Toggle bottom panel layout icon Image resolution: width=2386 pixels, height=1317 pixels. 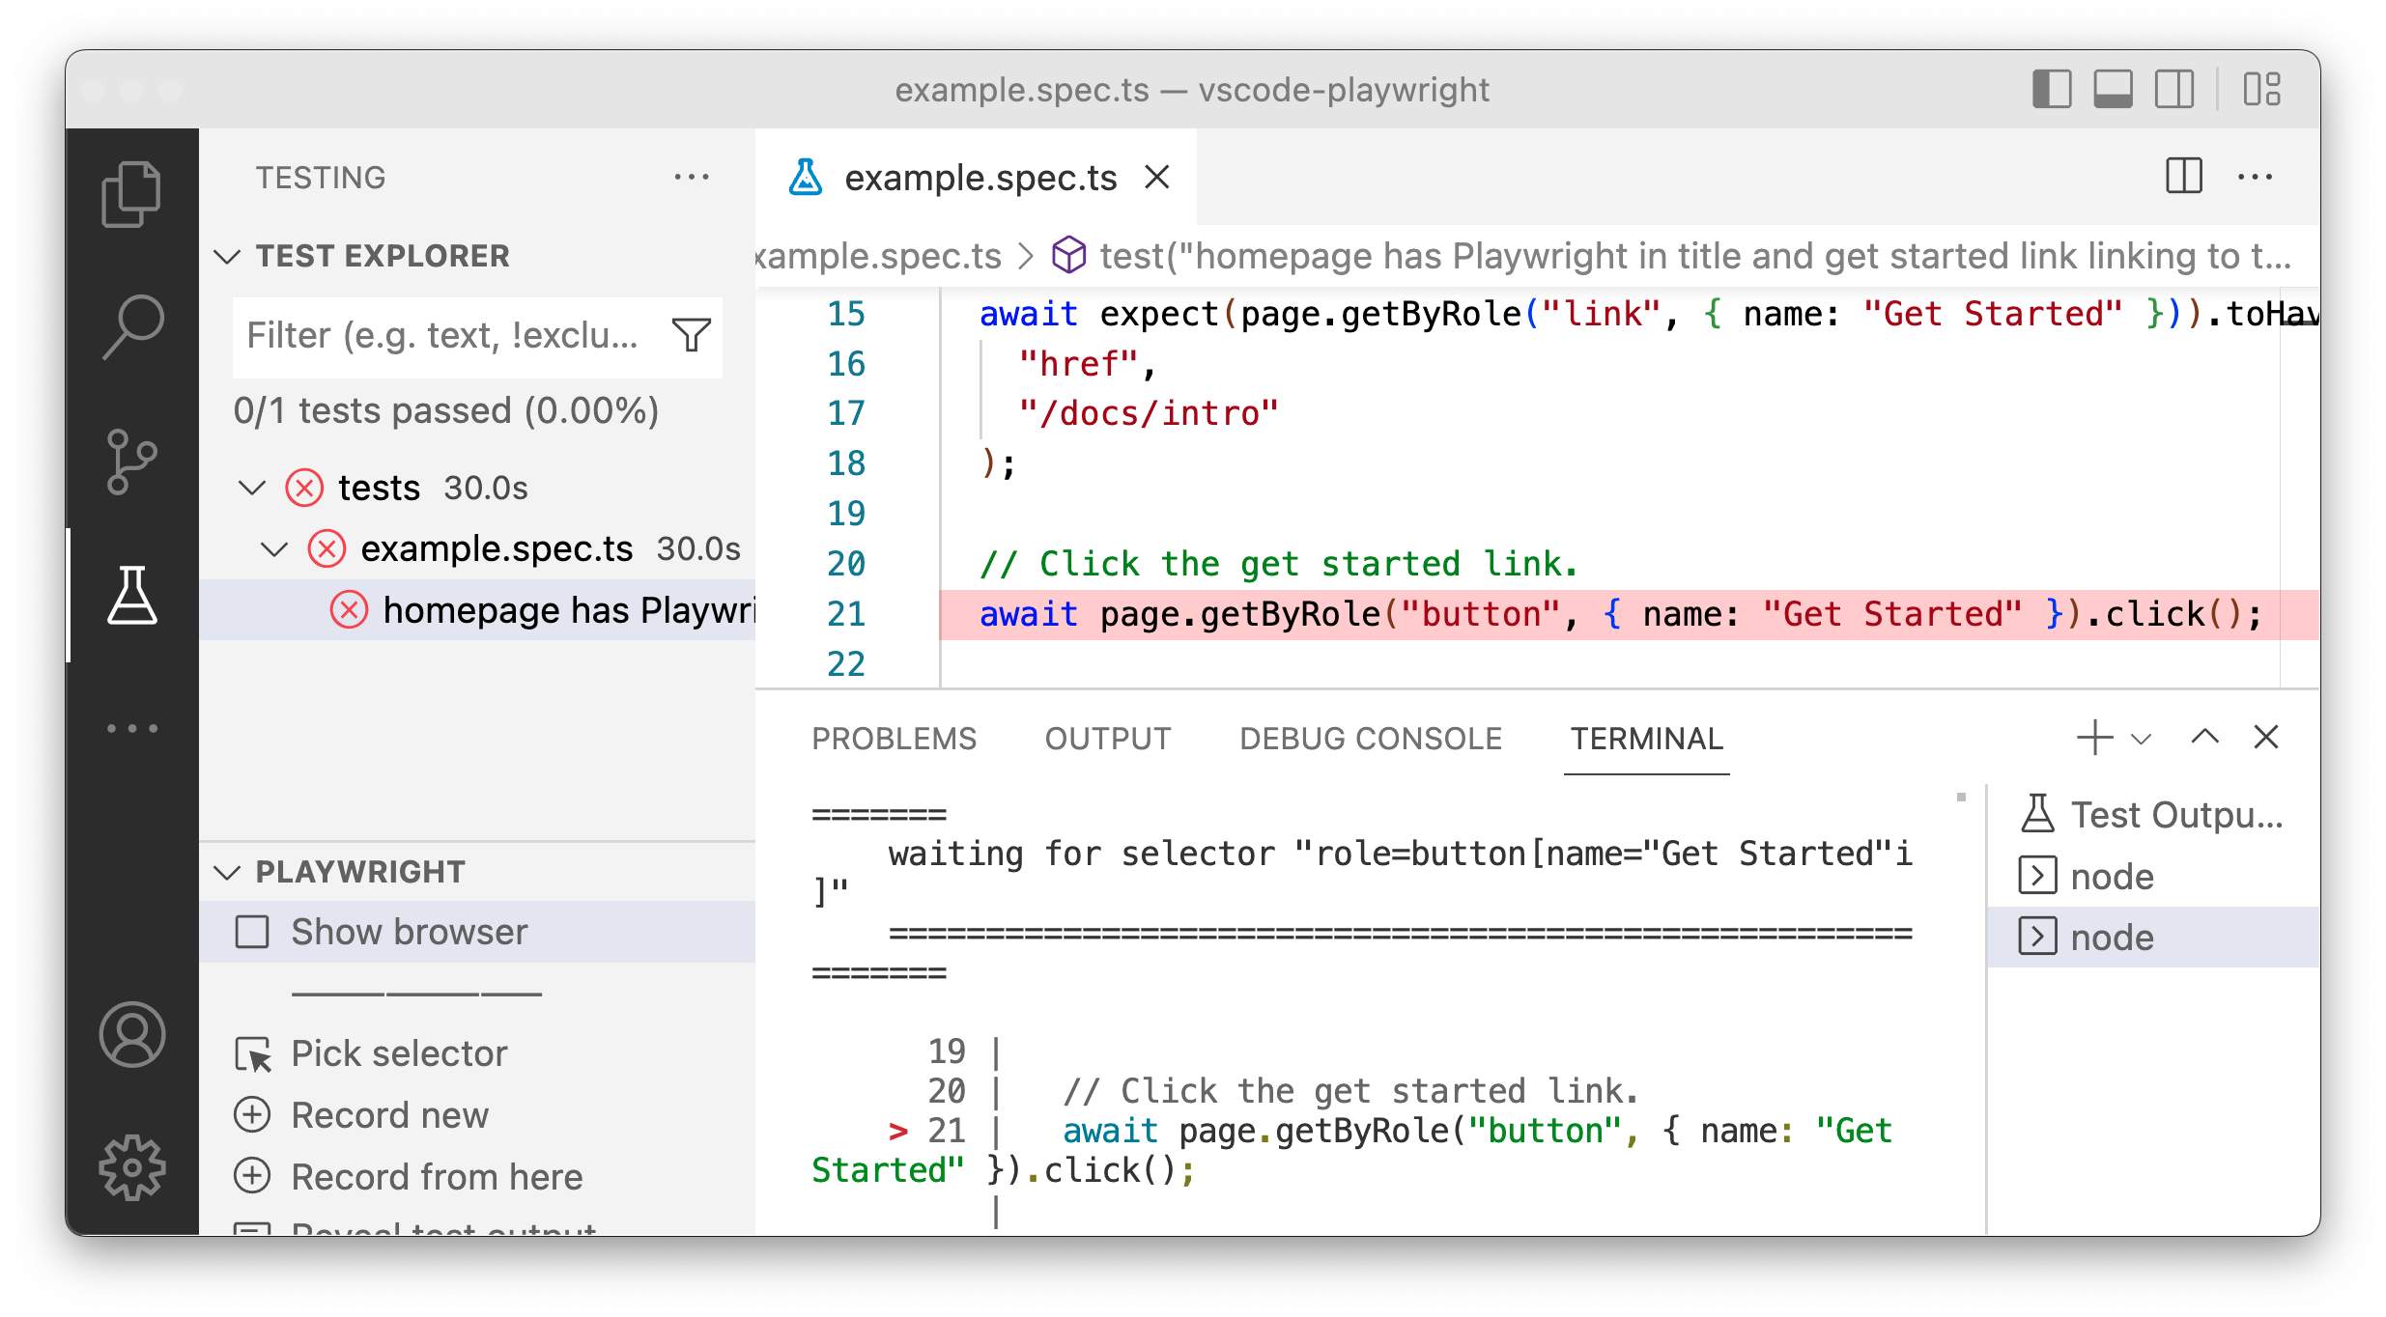point(2113,89)
